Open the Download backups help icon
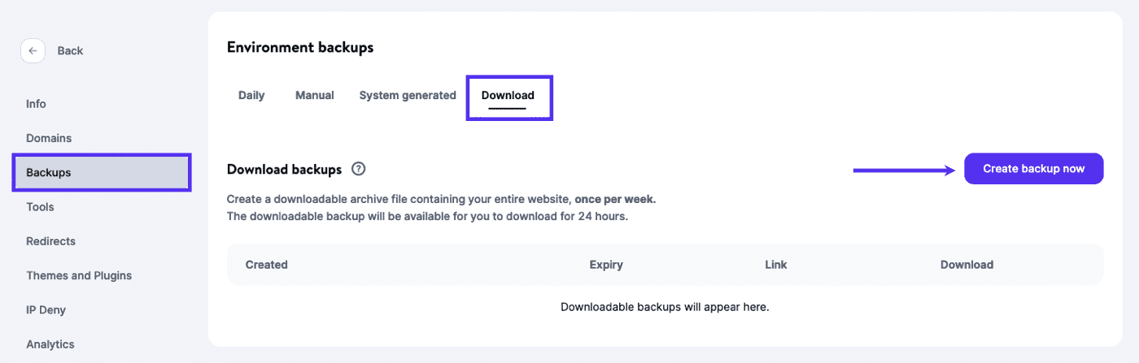Image resolution: width=1139 pixels, height=363 pixels. [358, 169]
